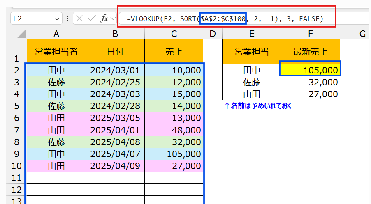Click the 日付 header cell
This screenshot has height=204, width=371.
(x=115, y=51)
